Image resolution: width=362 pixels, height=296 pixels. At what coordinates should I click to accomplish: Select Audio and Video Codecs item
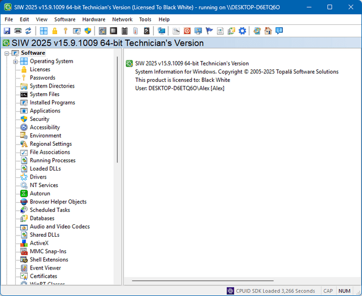coord(59,227)
